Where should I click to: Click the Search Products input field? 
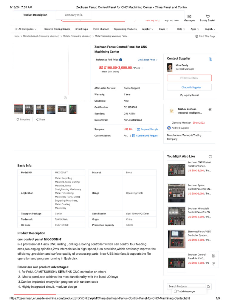[186, 287]
